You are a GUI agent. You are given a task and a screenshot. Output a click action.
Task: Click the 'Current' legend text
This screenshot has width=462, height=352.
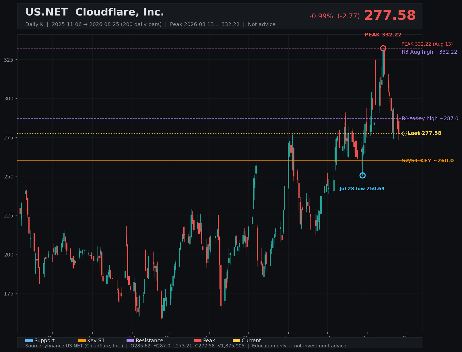(x=251, y=341)
